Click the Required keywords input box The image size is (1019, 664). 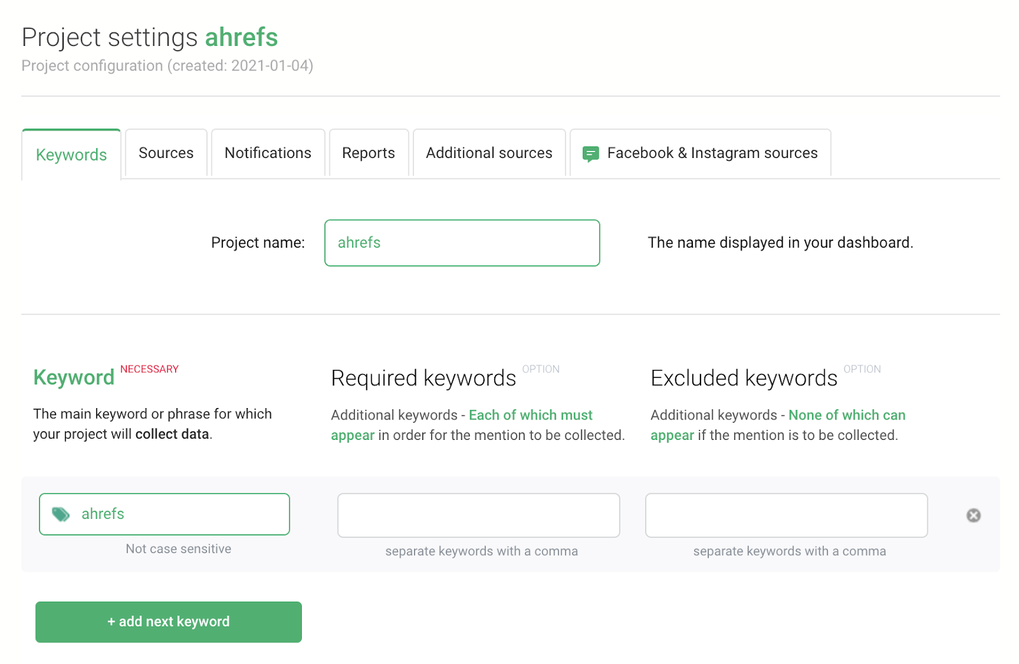[x=478, y=516]
